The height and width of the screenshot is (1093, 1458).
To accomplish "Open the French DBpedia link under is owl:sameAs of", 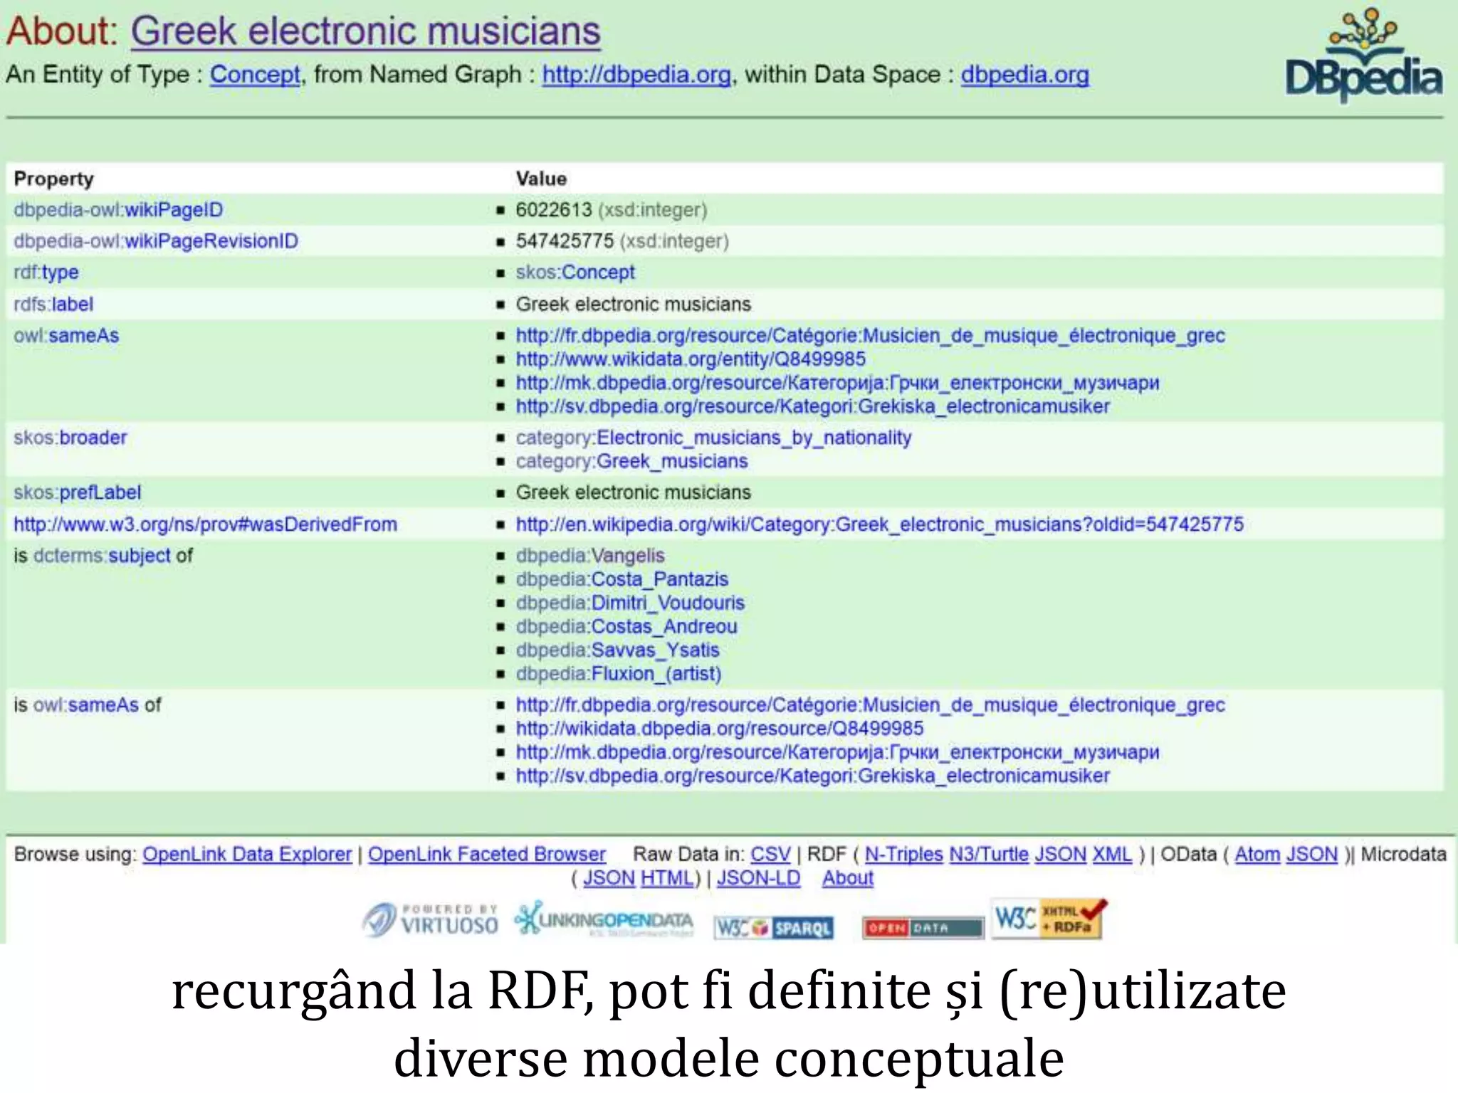I will [x=871, y=705].
